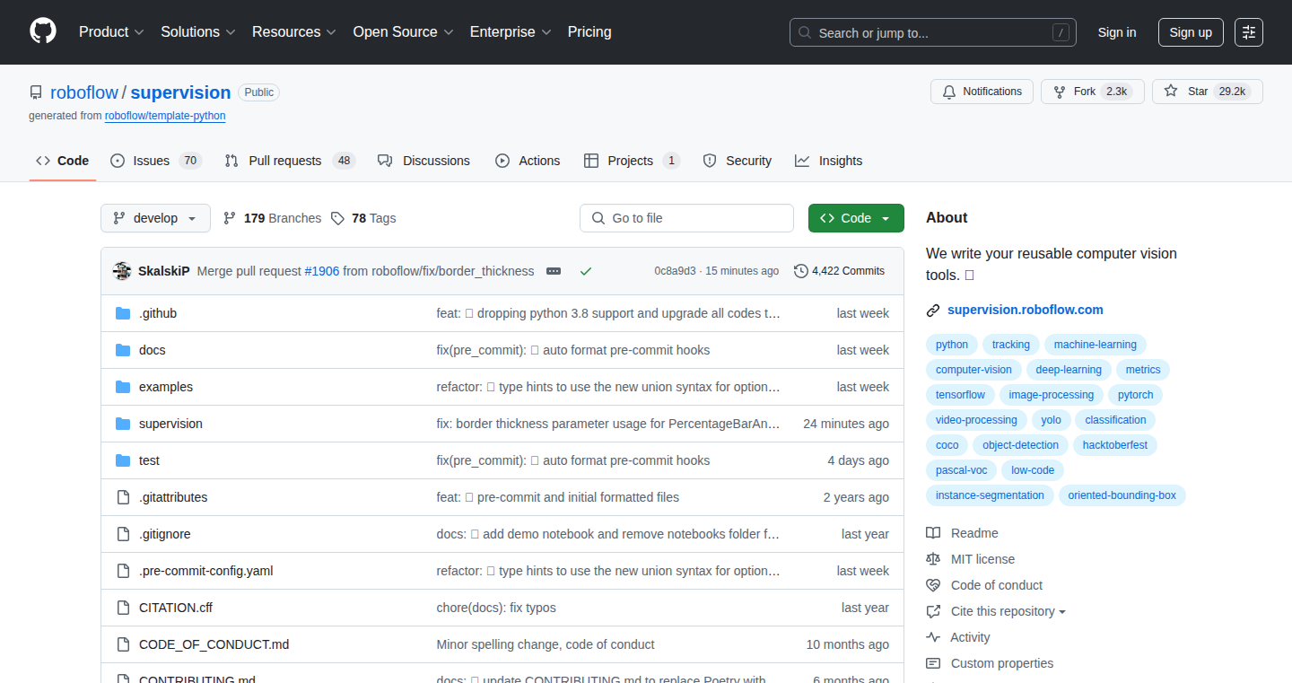
Task: Open Readme book icon link
Action: point(933,533)
